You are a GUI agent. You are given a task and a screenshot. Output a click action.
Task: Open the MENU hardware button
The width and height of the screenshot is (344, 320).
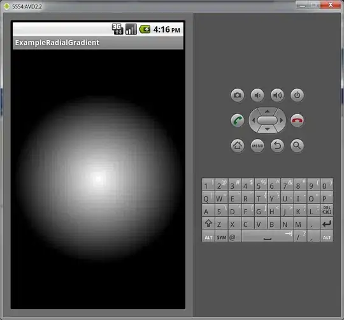pyautogui.click(x=257, y=145)
